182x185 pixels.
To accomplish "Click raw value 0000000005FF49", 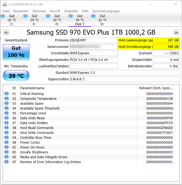I will tap(160, 118).
